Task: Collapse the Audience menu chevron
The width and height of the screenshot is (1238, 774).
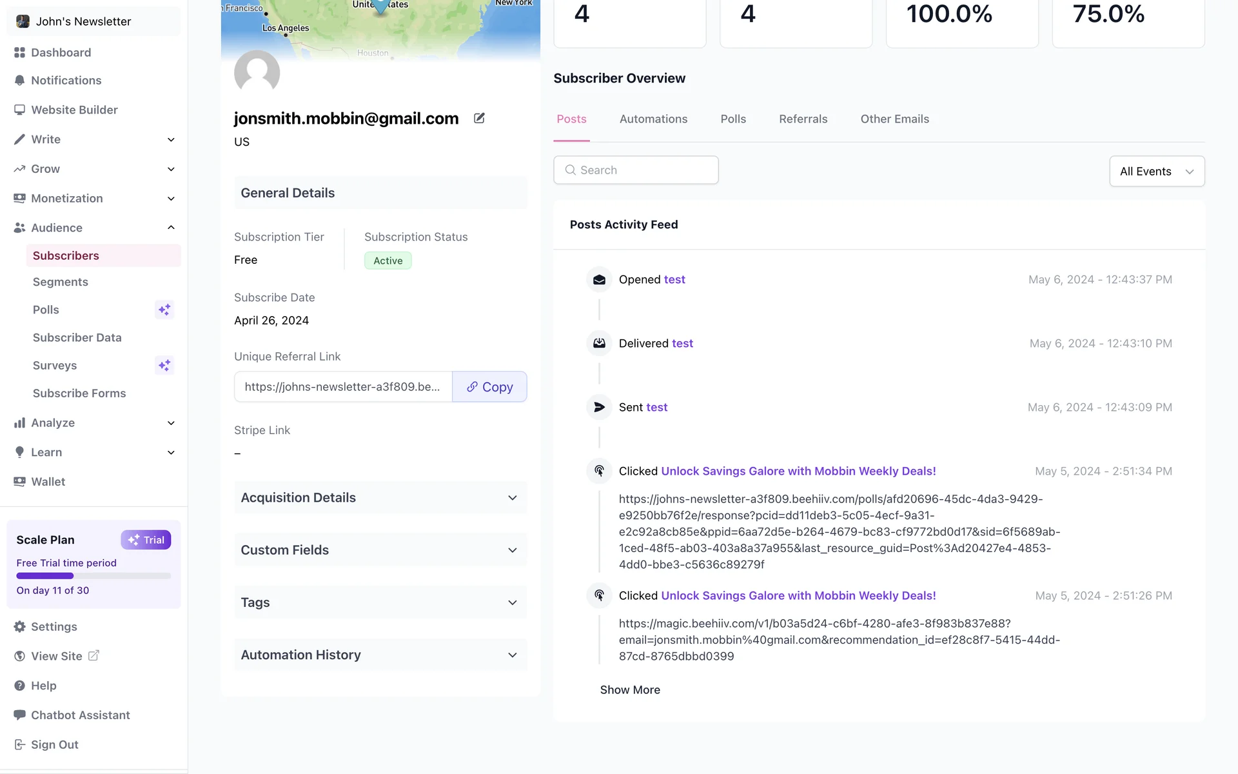Action: pos(171,228)
